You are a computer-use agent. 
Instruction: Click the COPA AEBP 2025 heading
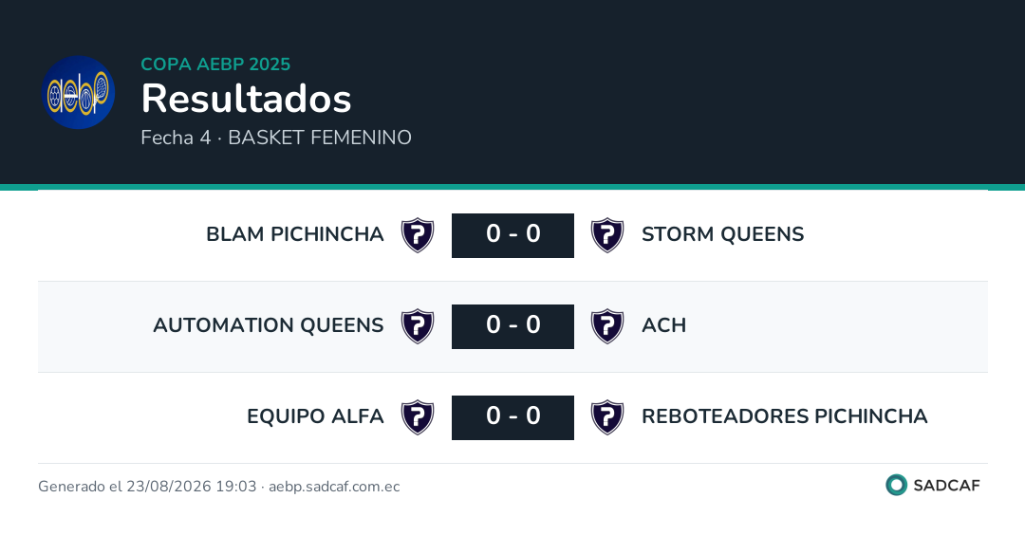(x=215, y=64)
